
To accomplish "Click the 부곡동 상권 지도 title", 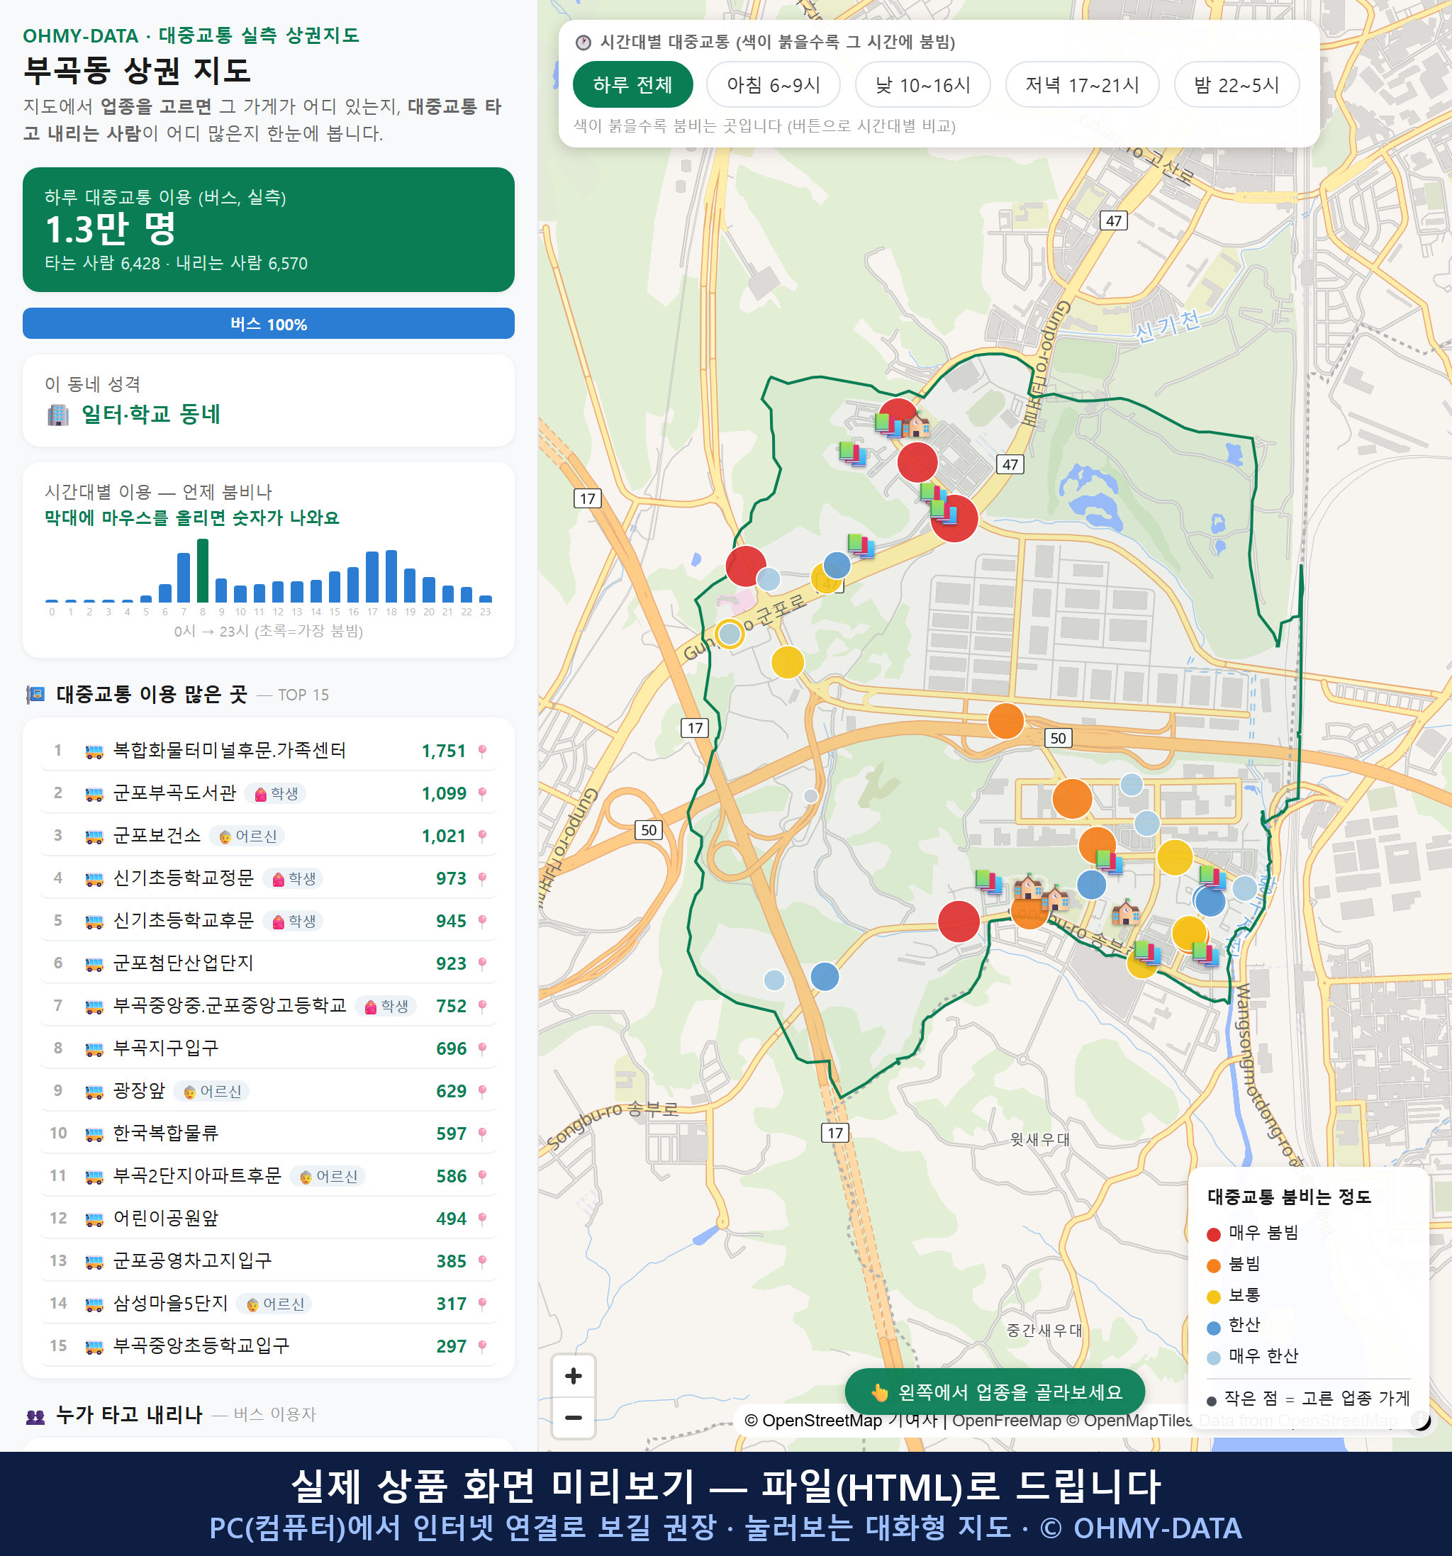I will pos(138,70).
